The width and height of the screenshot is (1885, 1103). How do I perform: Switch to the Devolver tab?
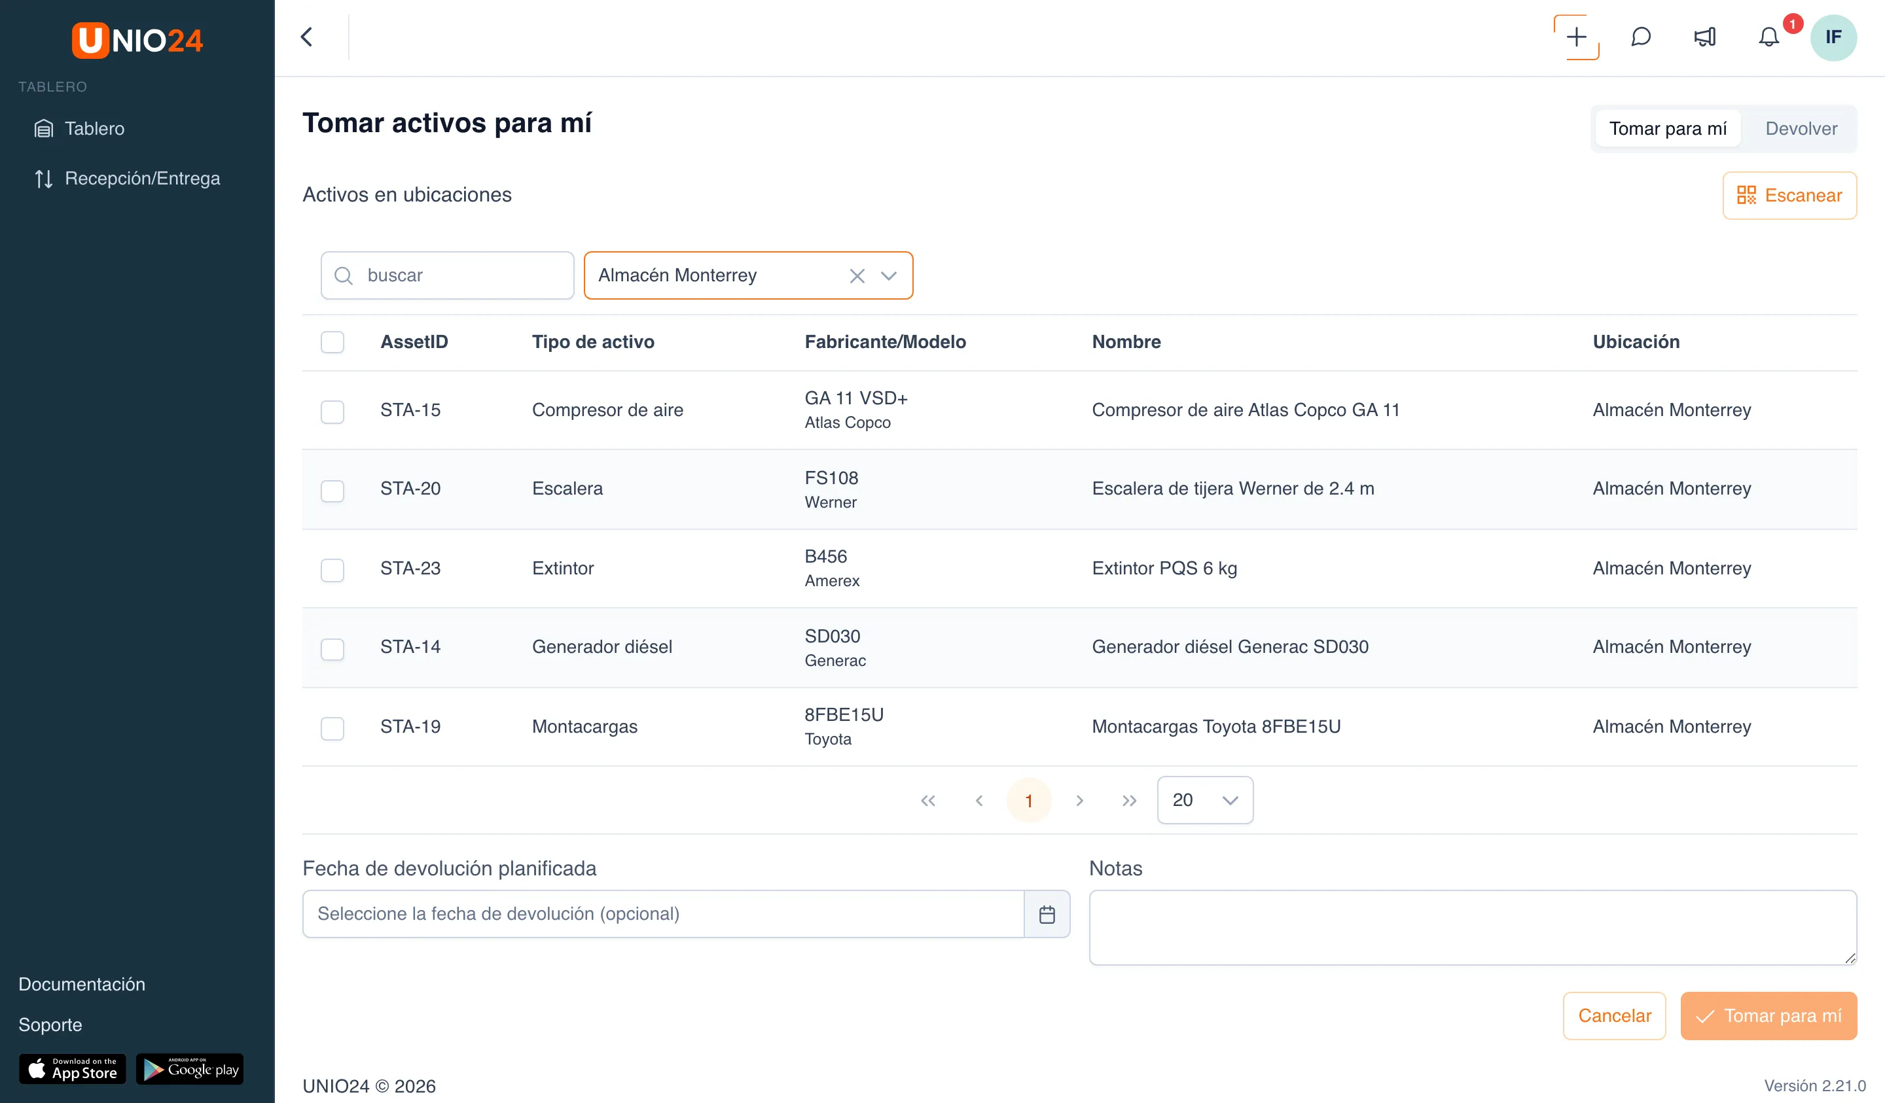pyautogui.click(x=1801, y=129)
